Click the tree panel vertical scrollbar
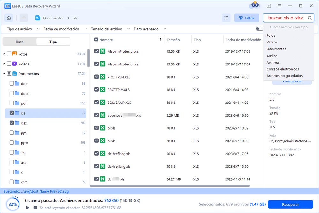 (x=88, y=58)
